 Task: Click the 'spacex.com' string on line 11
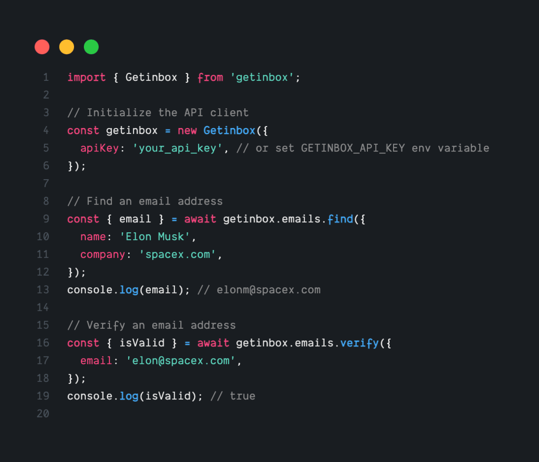178,255
